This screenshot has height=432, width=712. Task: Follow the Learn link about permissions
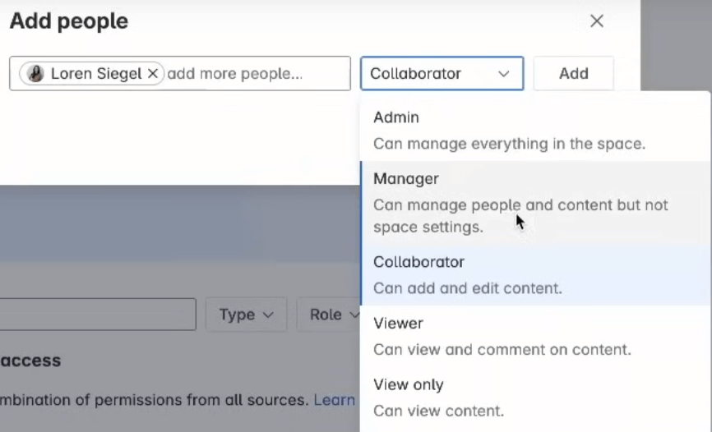335,400
